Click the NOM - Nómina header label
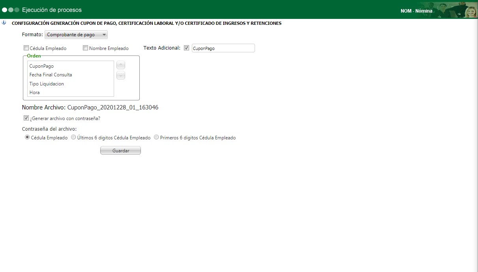The height and width of the screenshot is (272, 478). pos(416,11)
